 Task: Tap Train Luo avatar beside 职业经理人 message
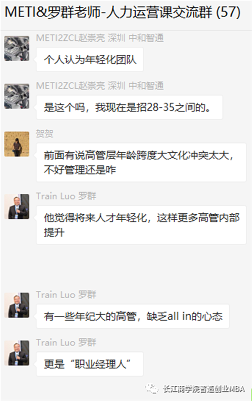click(x=17, y=353)
